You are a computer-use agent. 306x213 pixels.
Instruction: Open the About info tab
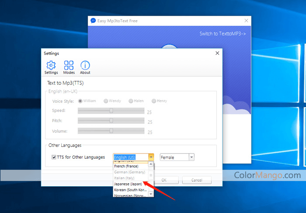[85, 67]
